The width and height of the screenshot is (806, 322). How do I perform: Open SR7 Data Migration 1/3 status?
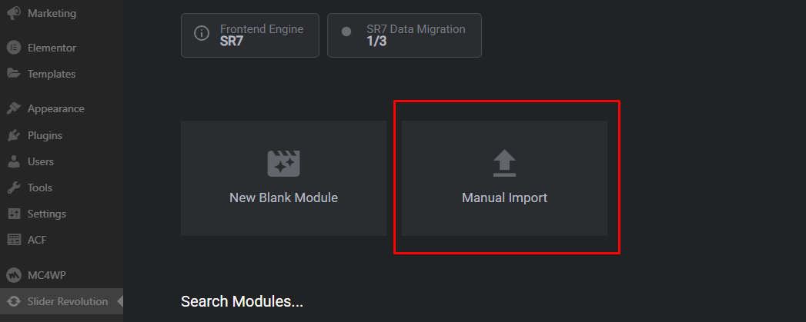click(404, 35)
